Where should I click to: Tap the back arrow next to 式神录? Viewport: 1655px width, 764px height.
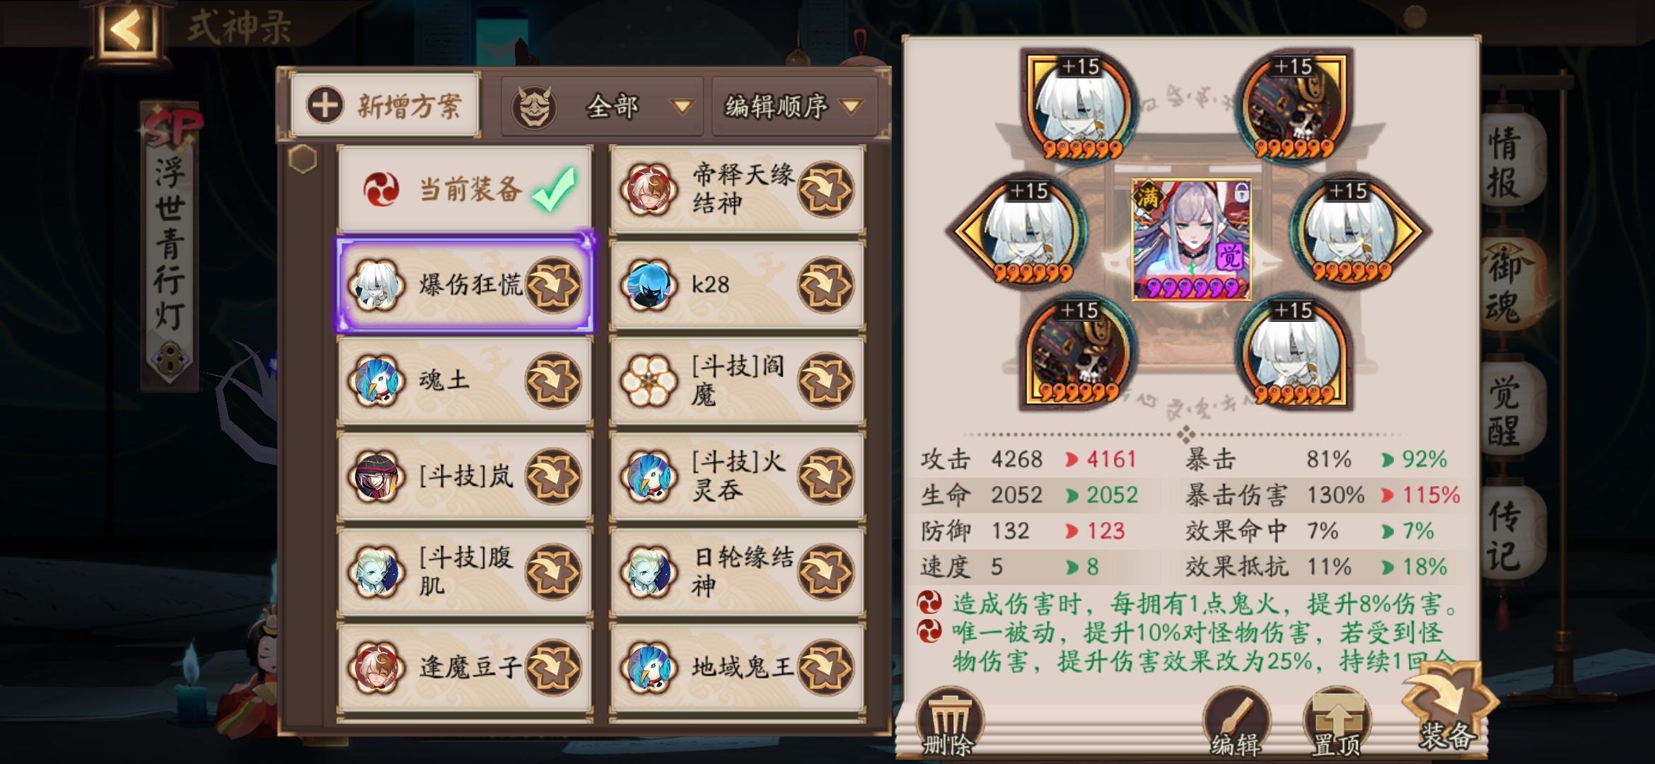coord(127,30)
